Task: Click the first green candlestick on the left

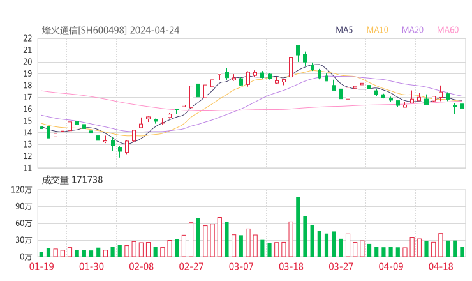Action: coord(41,127)
